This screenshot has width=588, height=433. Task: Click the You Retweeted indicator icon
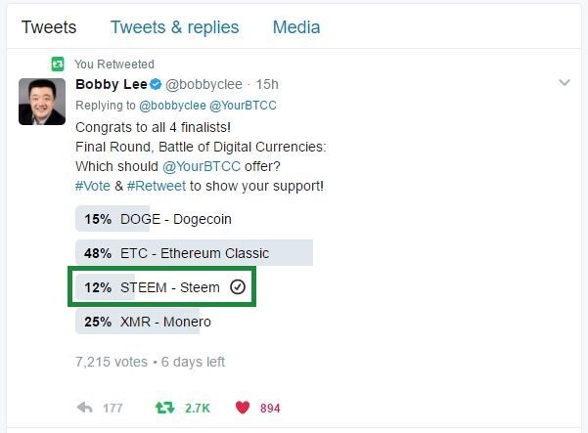[x=59, y=64]
